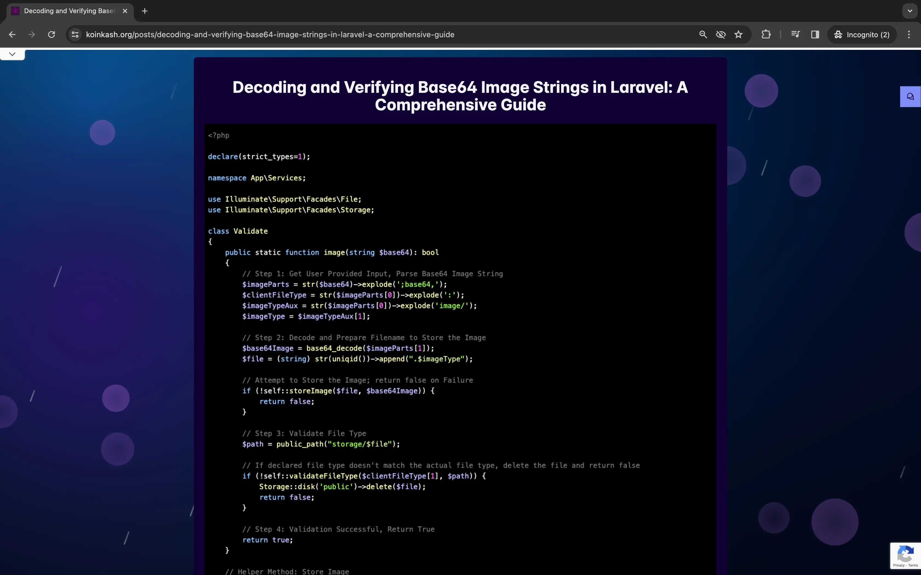Click the '// Step 2: Decode and Prepare Filename' comment

click(x=364, y=338)
